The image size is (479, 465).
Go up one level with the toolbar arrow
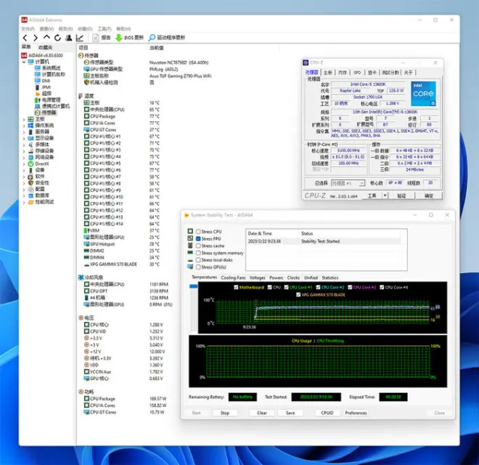click(46, 37)
